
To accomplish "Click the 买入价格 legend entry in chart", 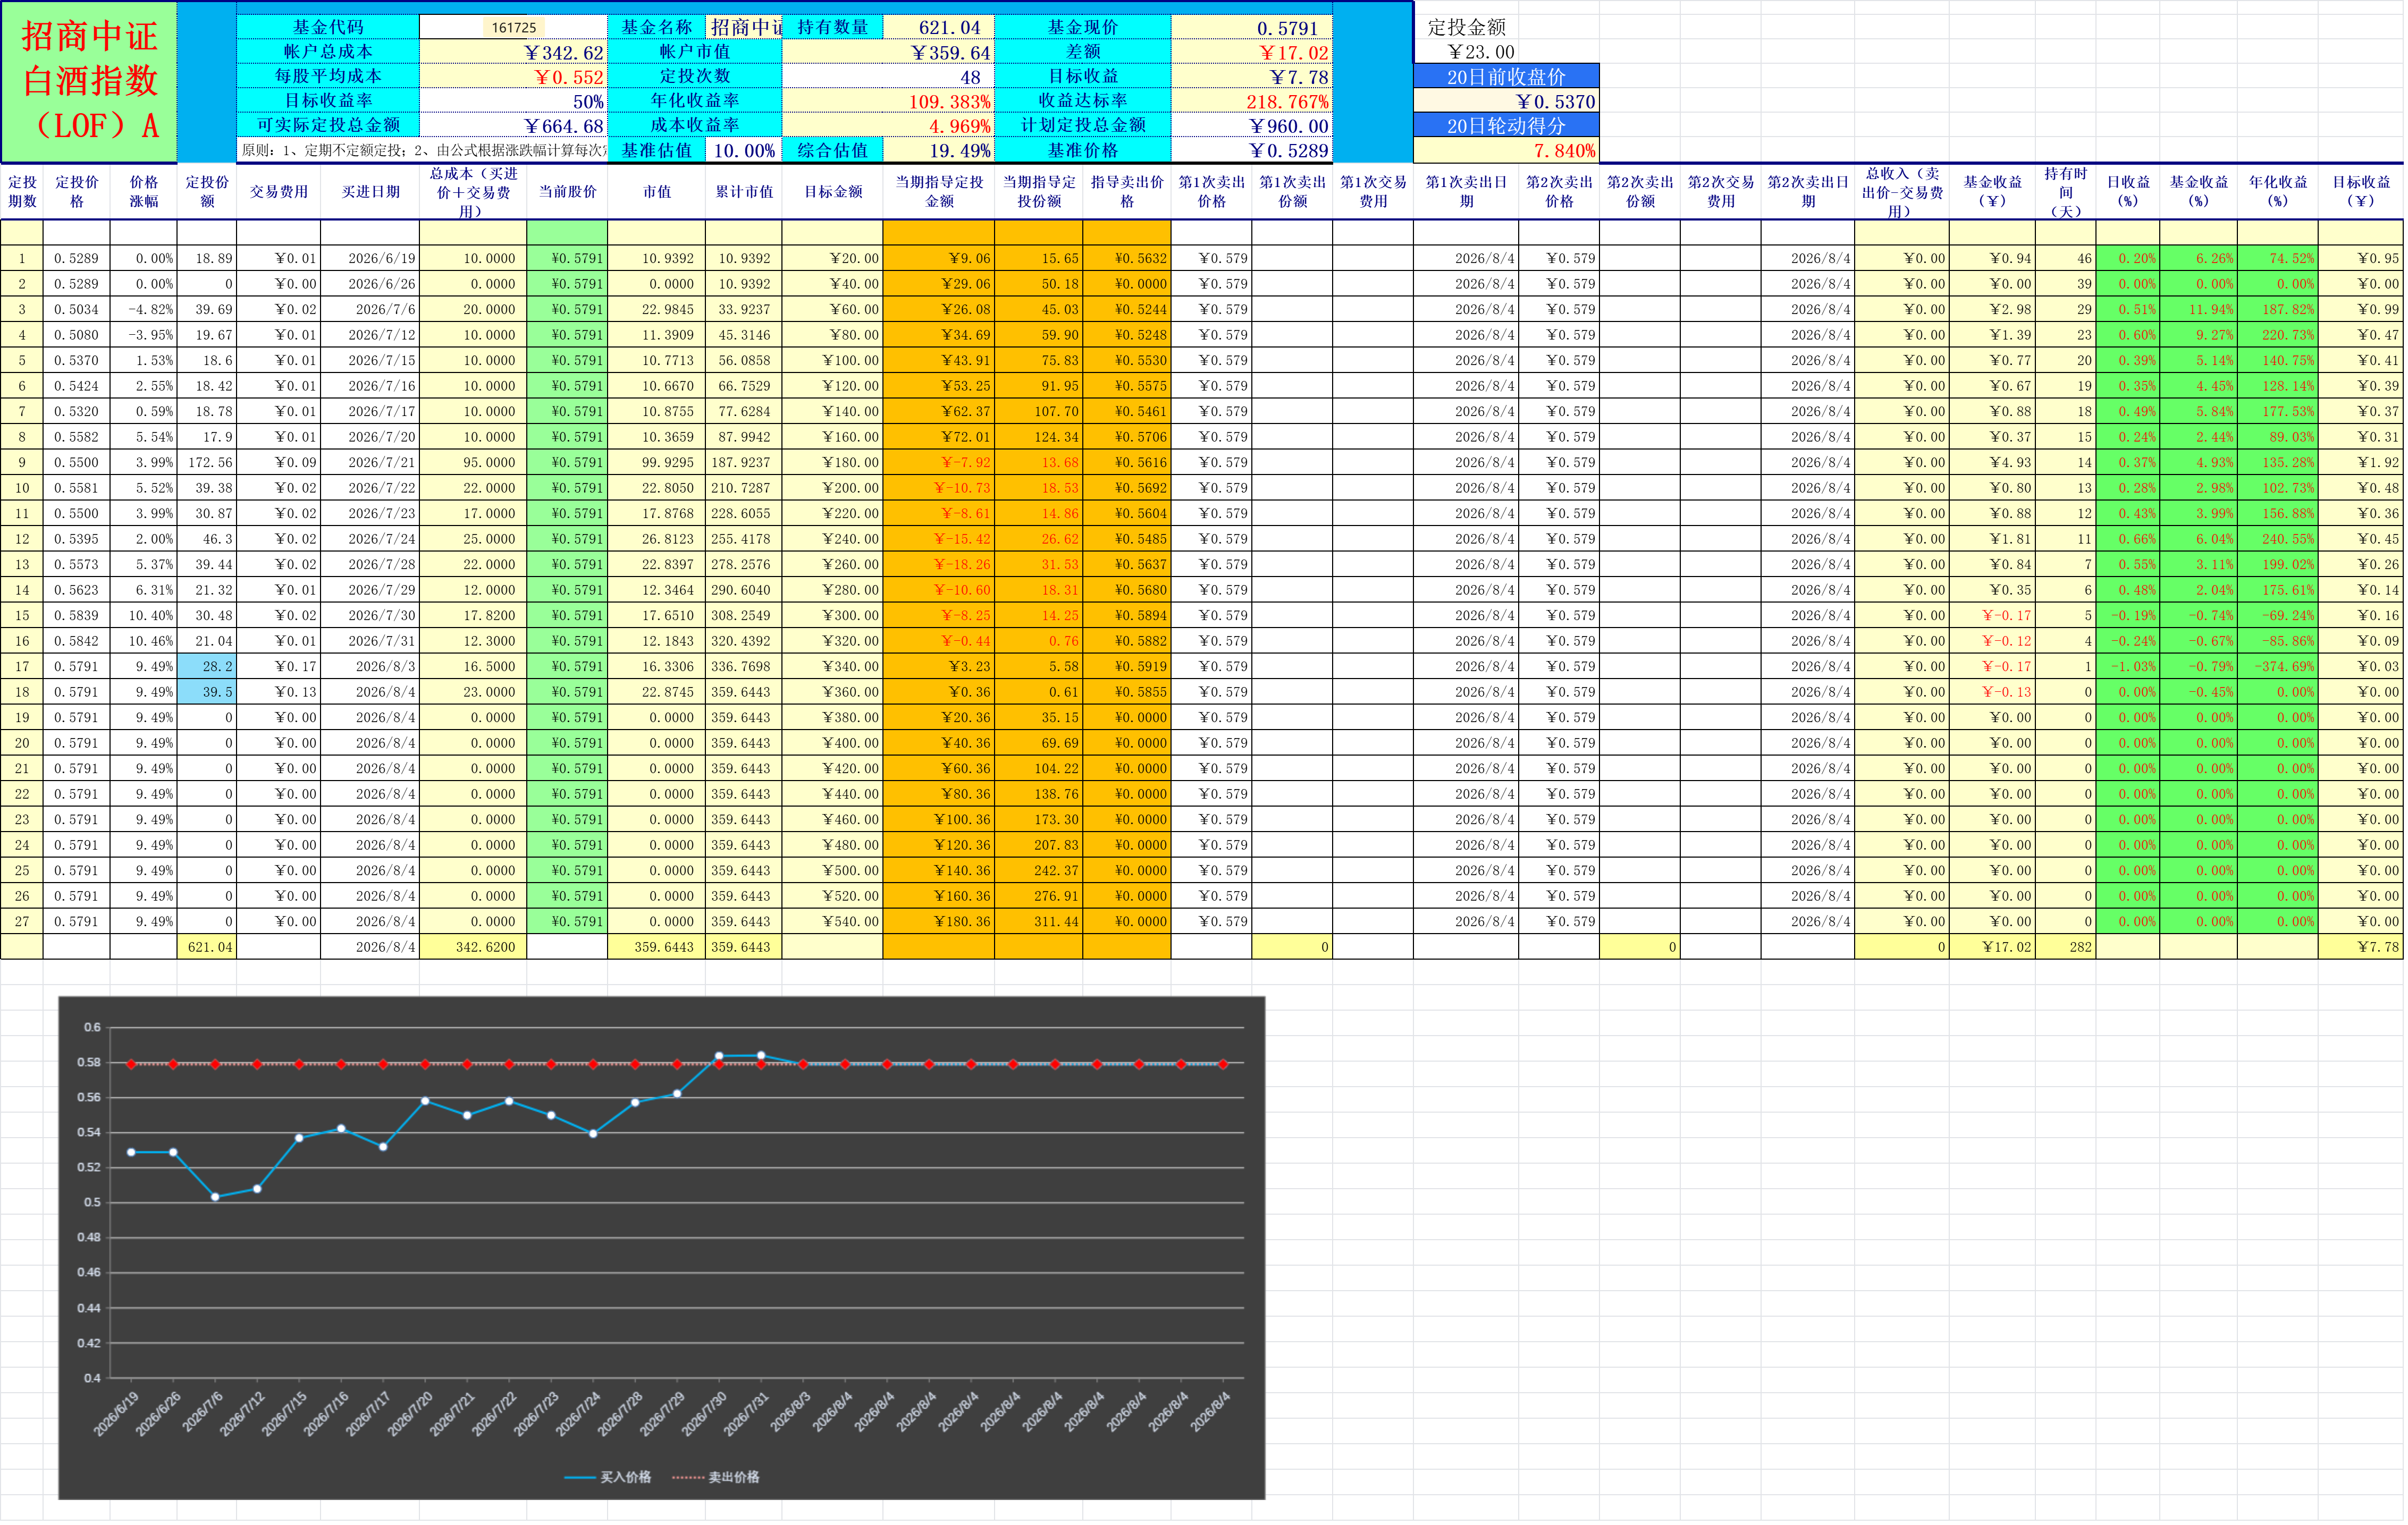I will [608, 1477].
